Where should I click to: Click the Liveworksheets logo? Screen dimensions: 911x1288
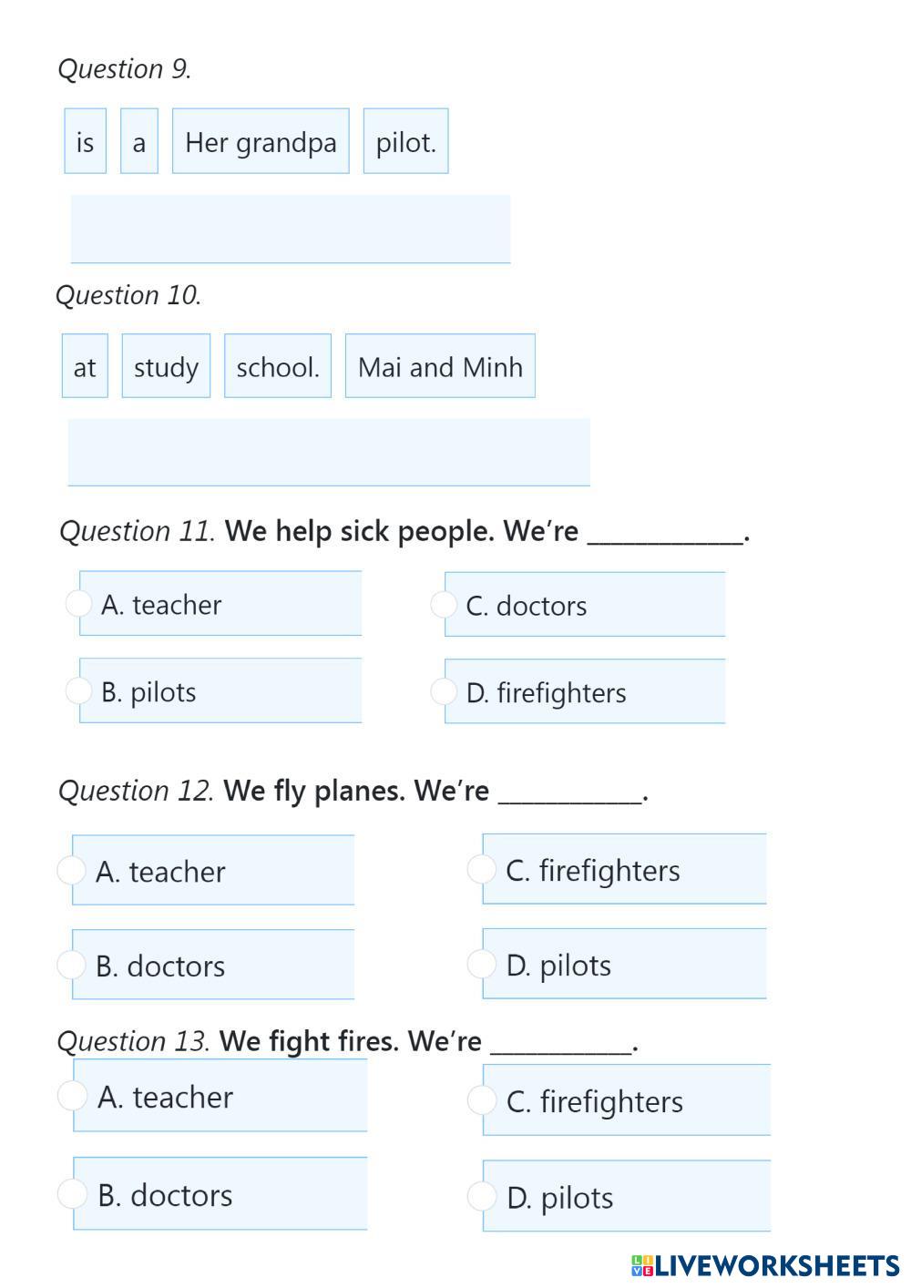(x=765, y=1265)
